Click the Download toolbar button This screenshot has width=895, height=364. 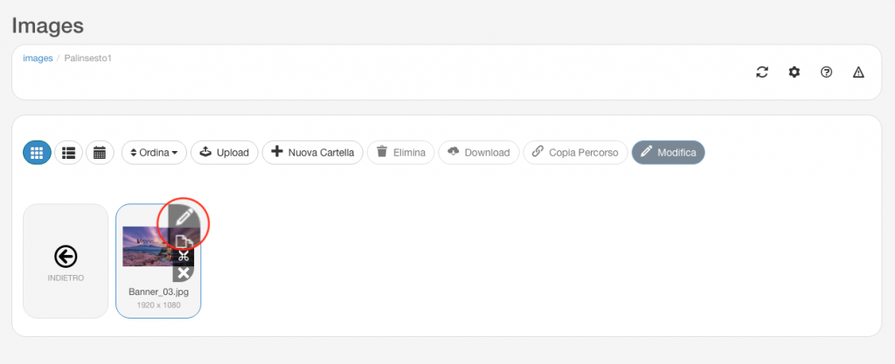(x=478, y=153)
